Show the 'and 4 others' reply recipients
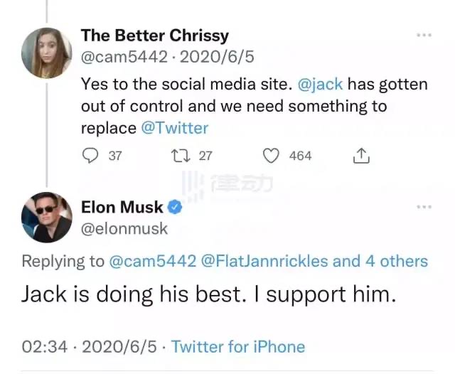The height and width of the screenshot is (374, 455). pos(380,261)
